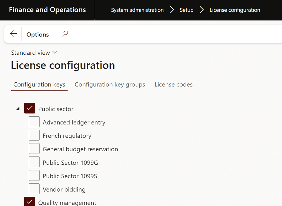Enable Advanced ledger entry checkbox
Viewport: 282px width, 206px height.
pos(34,122)
